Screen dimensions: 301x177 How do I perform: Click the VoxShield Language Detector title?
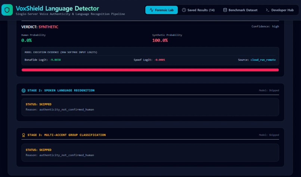click(x=58, y=8)
